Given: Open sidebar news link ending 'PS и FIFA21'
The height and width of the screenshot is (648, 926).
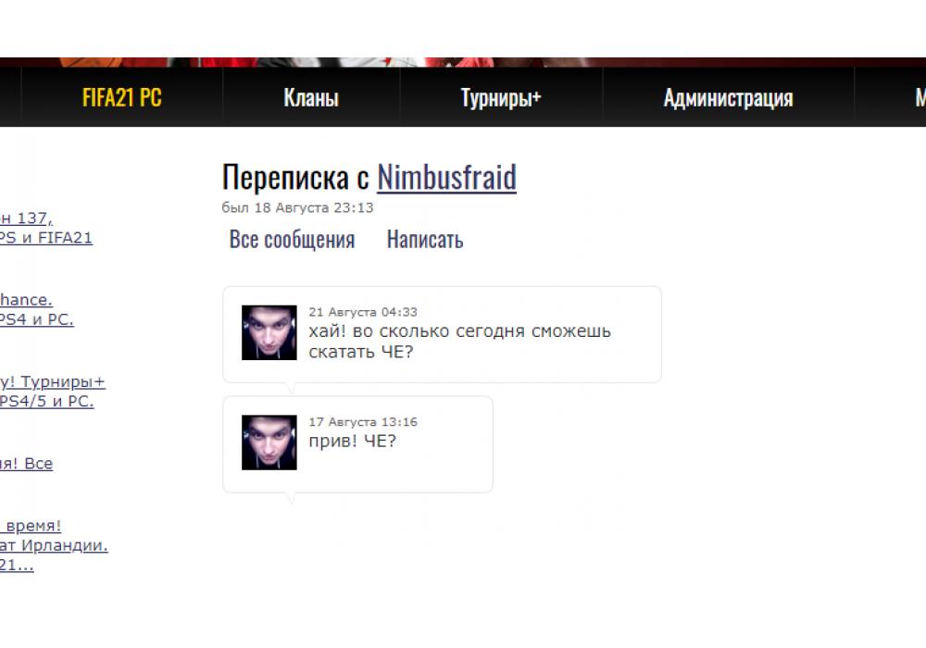Looking at the screenshot, I should [x=44, y=238].
